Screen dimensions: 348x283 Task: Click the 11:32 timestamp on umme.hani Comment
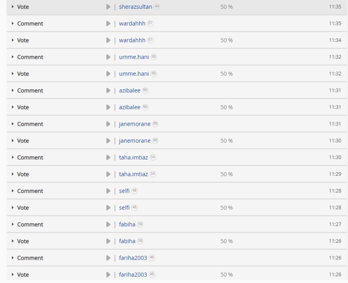point(335,57)
